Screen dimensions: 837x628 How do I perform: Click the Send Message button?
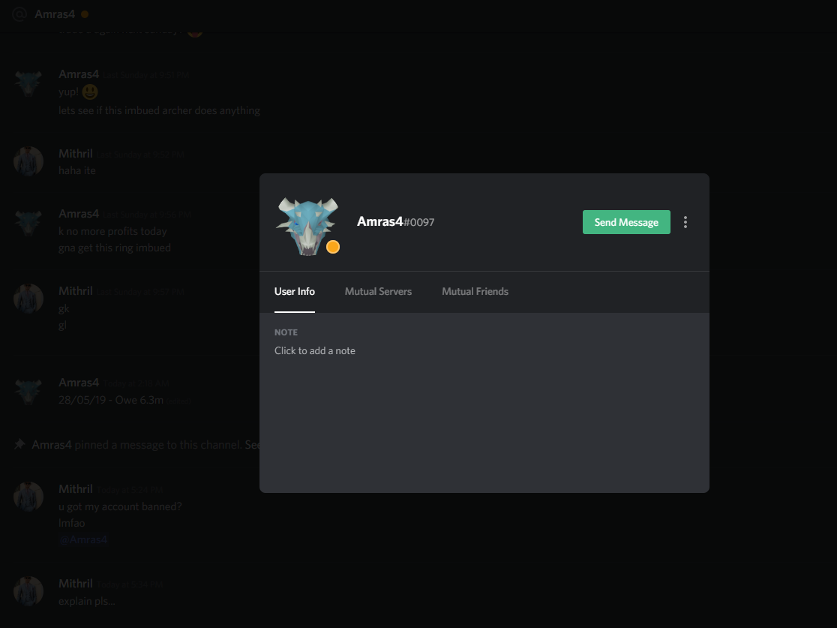click(x=626, y=222)
